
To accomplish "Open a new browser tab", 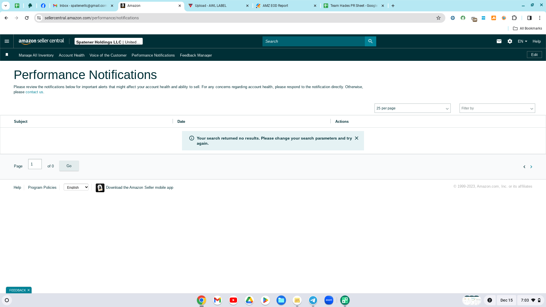I will (x=393, y=6).
